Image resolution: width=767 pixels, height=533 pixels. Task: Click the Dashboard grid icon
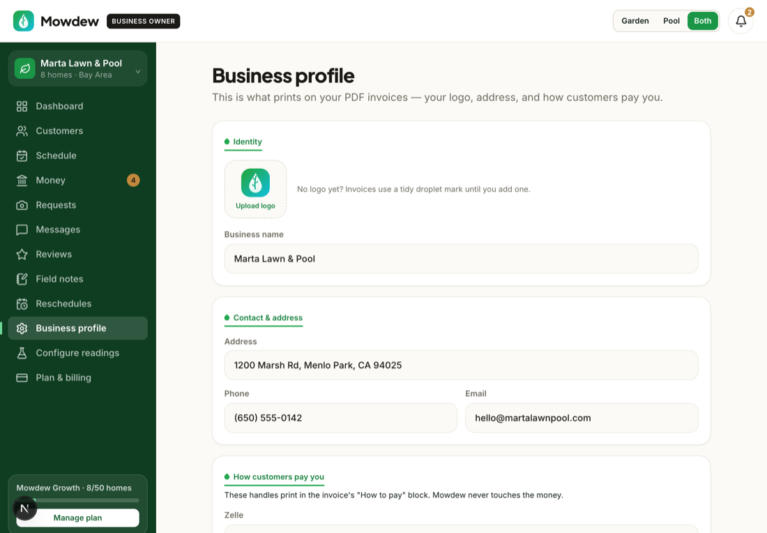tap(22, 106)
